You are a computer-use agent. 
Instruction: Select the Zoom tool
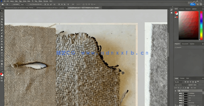coord(2,67)
